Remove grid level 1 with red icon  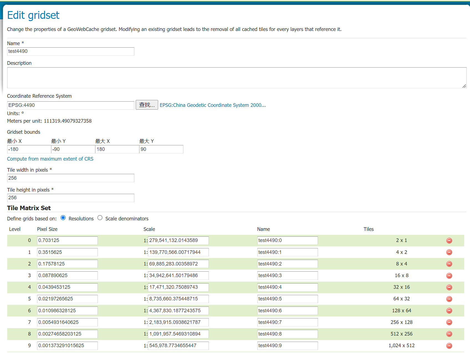coord(449,252)
